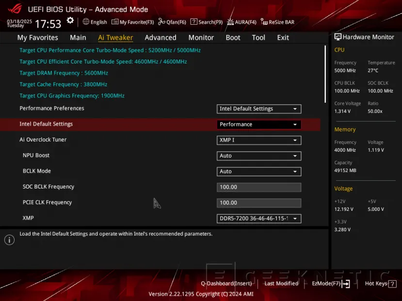
Task: Click the info icon beside the help text
Action: point(9,240)
